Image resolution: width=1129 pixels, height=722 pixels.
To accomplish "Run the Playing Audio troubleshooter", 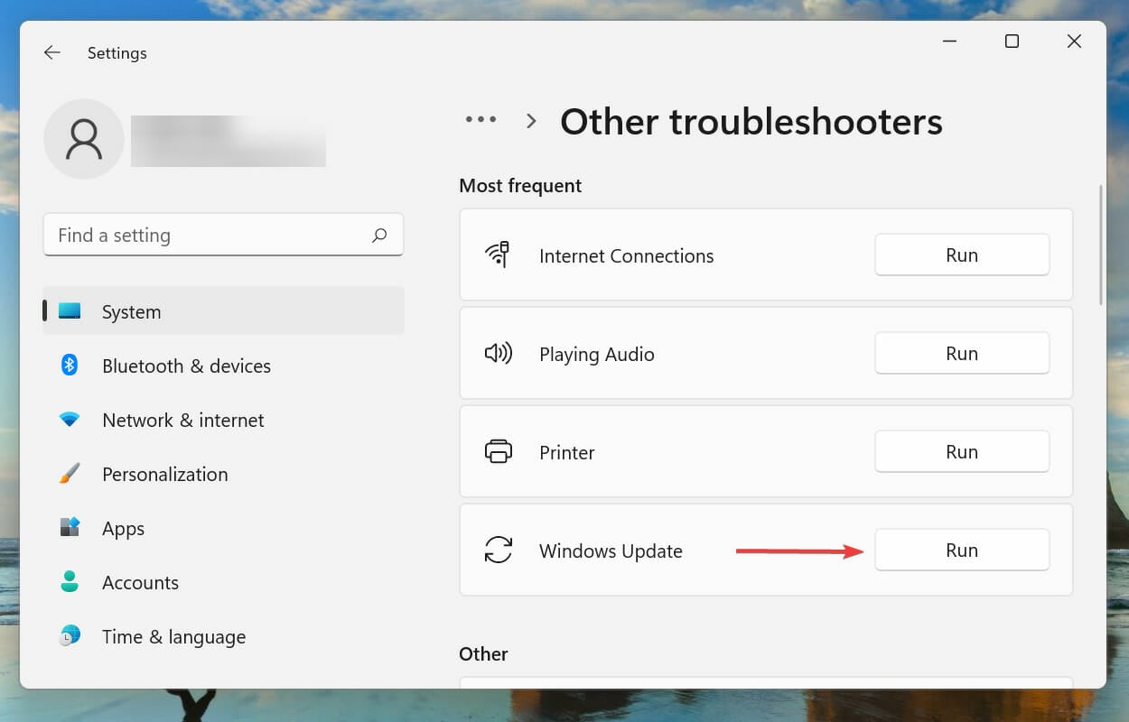I will coord(962,354).
